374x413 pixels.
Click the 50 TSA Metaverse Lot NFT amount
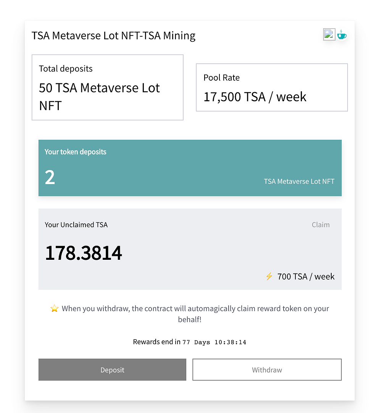[x=99, y=97]
